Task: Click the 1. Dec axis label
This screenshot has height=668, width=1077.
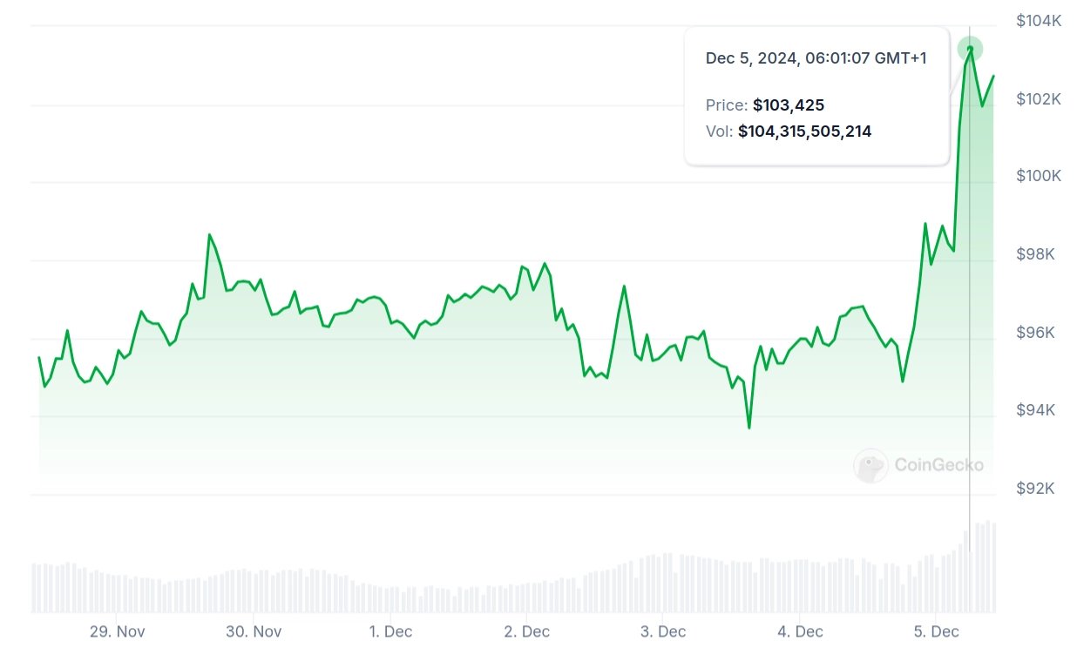Action: click(391, 631)
